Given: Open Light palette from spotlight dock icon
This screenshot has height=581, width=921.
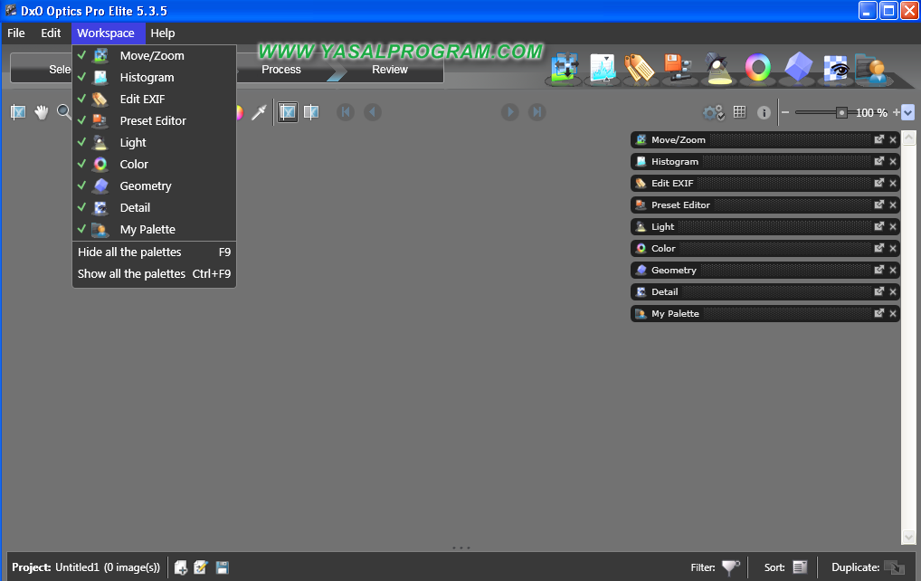Looking at the screenshot, I should coord(719,70).
